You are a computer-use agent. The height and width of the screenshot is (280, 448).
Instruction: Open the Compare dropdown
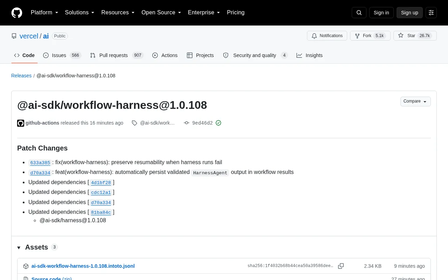[415, 101]
